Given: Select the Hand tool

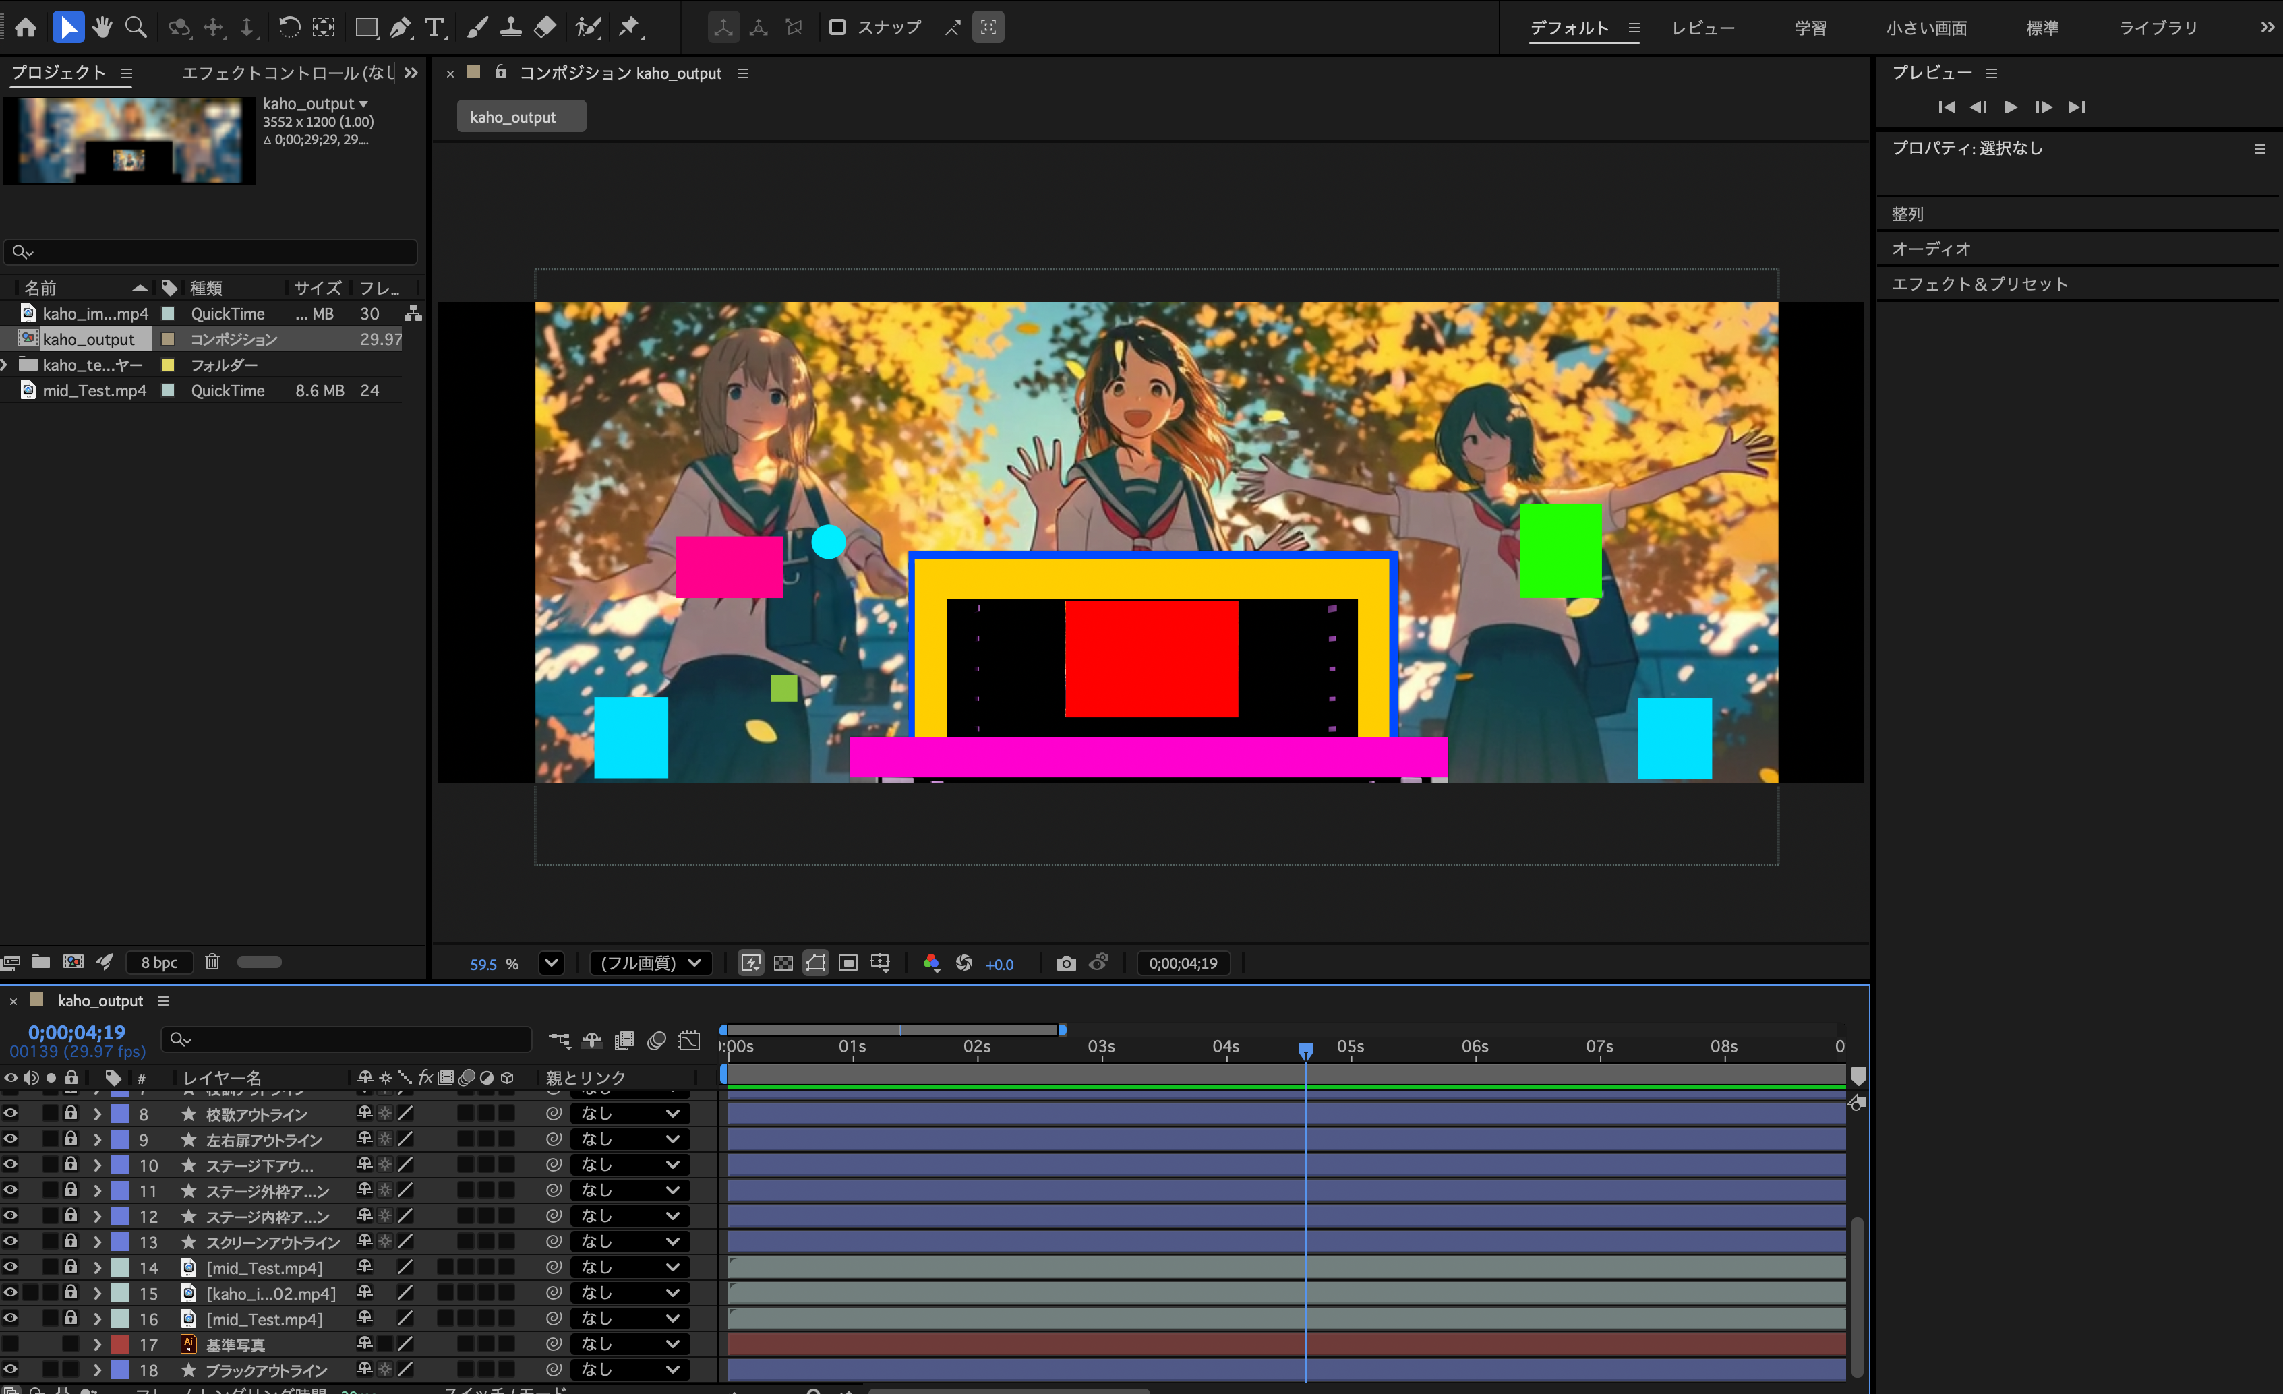Looking at the screenshot, I should pyautogui.click(x=102, y=28).
